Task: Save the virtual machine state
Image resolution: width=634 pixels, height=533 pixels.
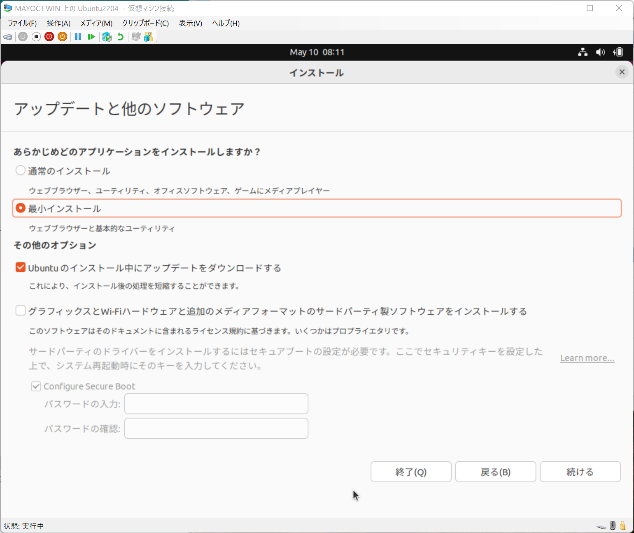Action: (62, 37)
